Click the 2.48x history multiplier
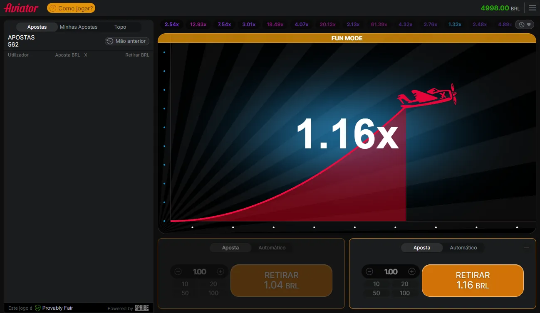This screenshot has height=313, width=540. tap(480, 25)
